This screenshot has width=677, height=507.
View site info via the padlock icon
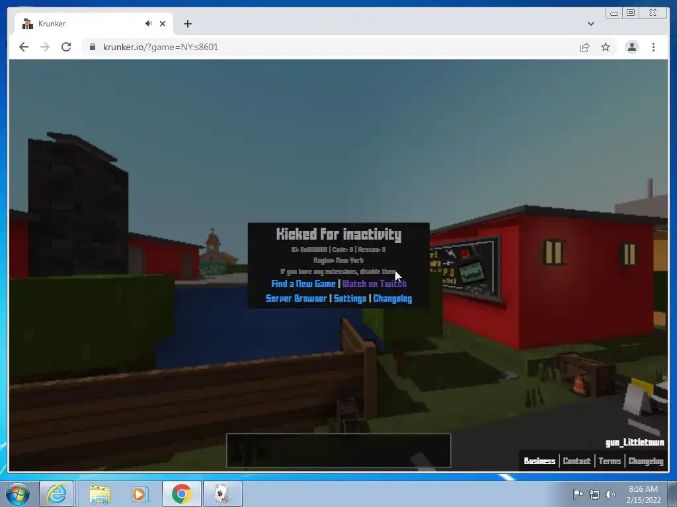point(92,47)
